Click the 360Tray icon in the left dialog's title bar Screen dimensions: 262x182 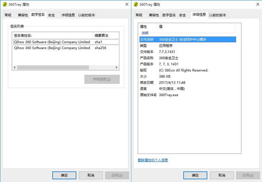tap(5, 4)
